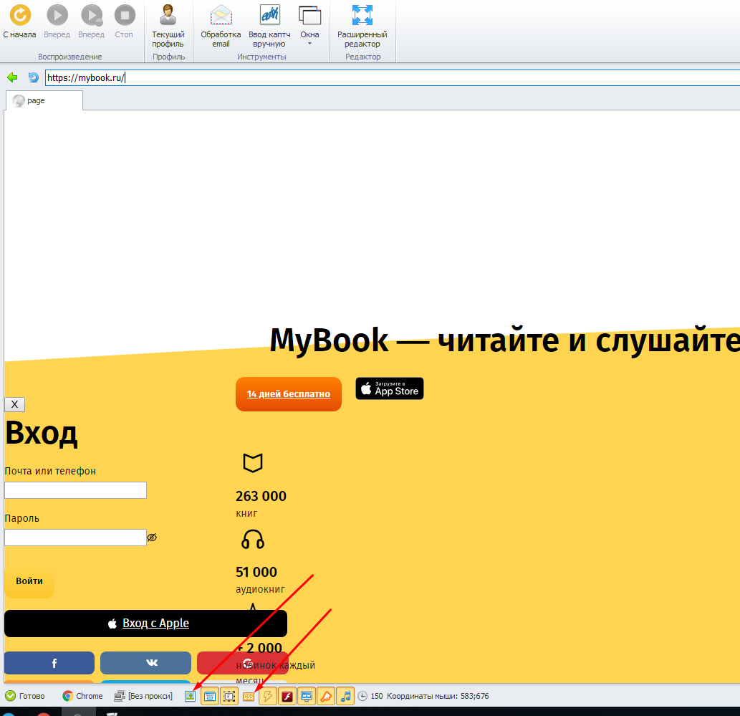Expand the Окна windows dropdown
This screenshot has height=716, width=740.
coord(309,26)
